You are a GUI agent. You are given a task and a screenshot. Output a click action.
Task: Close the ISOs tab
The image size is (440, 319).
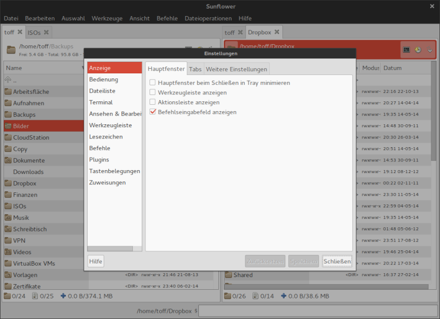click(x=46, y=32)
